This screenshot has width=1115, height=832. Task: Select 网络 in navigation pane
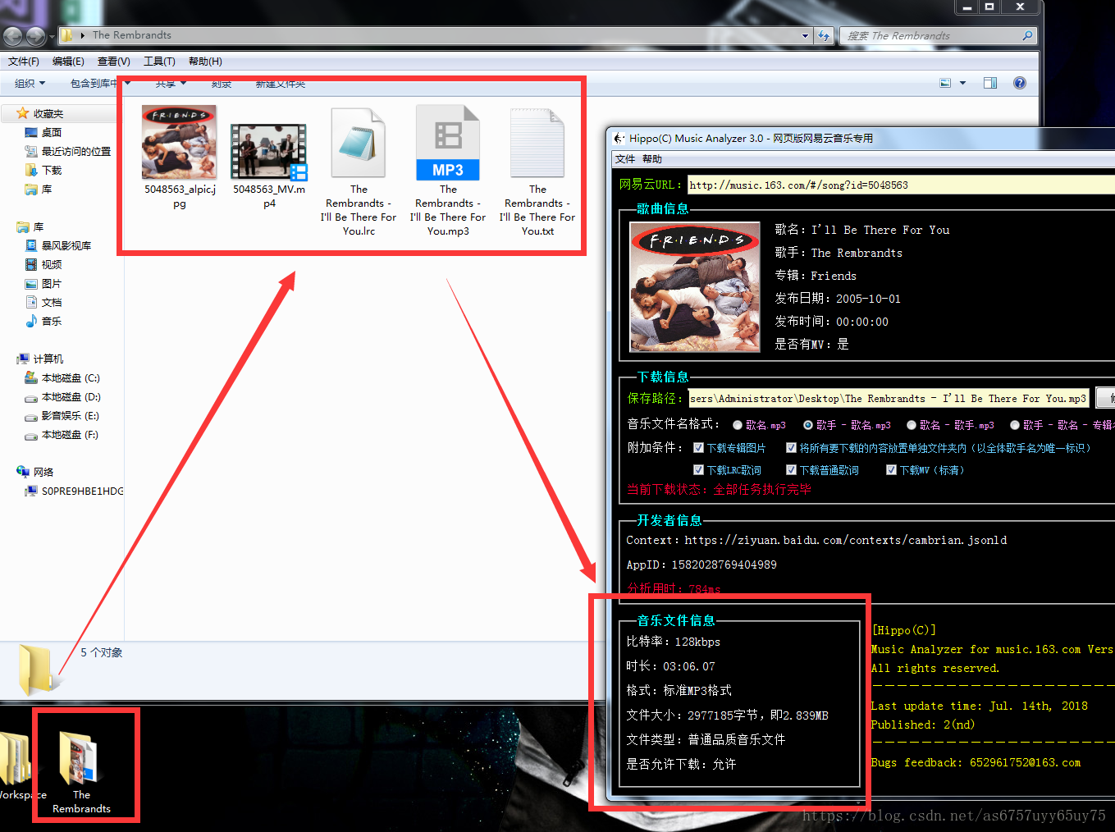click(x=43, y=472)
